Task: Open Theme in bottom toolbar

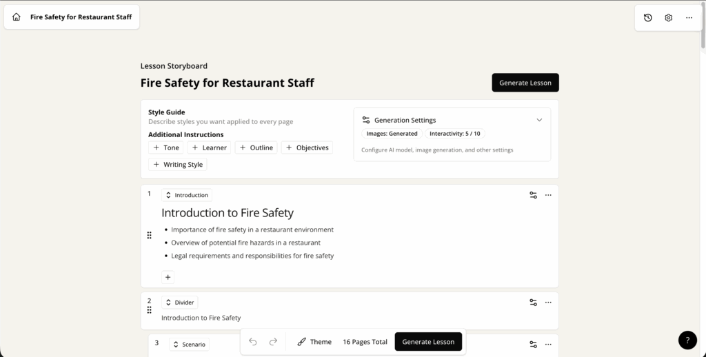Action: point(314,342)
